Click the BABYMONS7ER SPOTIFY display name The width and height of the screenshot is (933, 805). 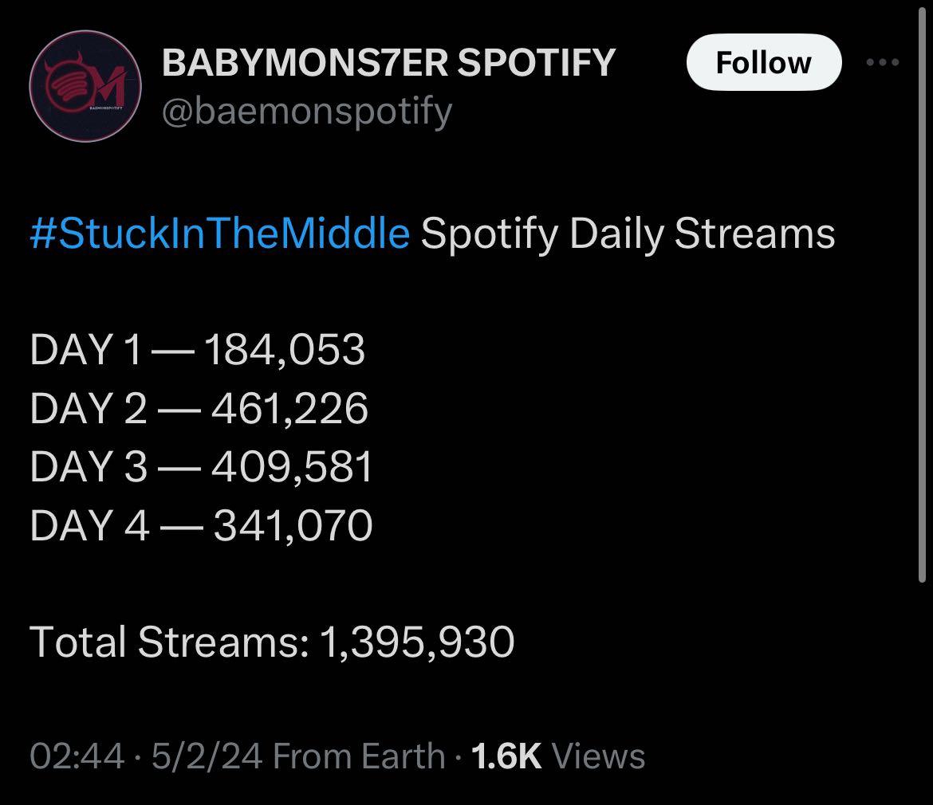click(388, 62)
